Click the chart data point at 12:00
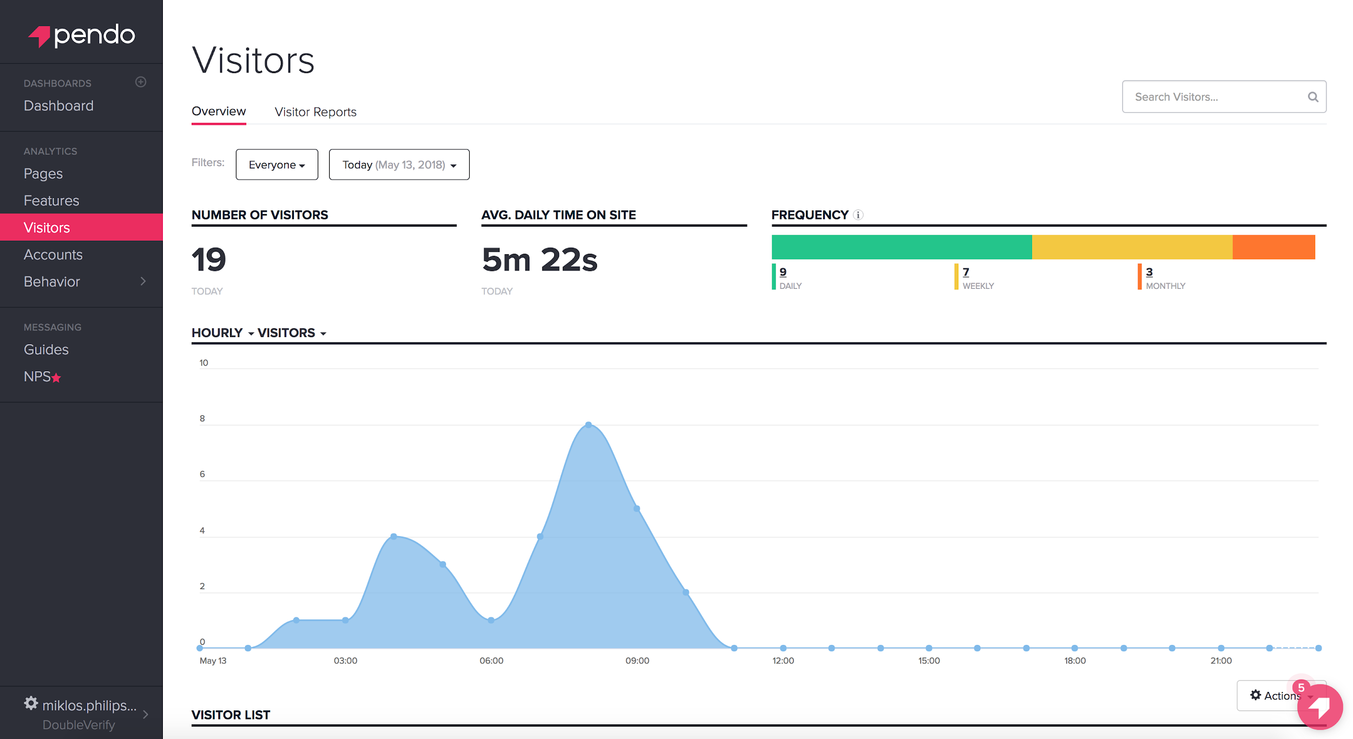 coord(783,648)
